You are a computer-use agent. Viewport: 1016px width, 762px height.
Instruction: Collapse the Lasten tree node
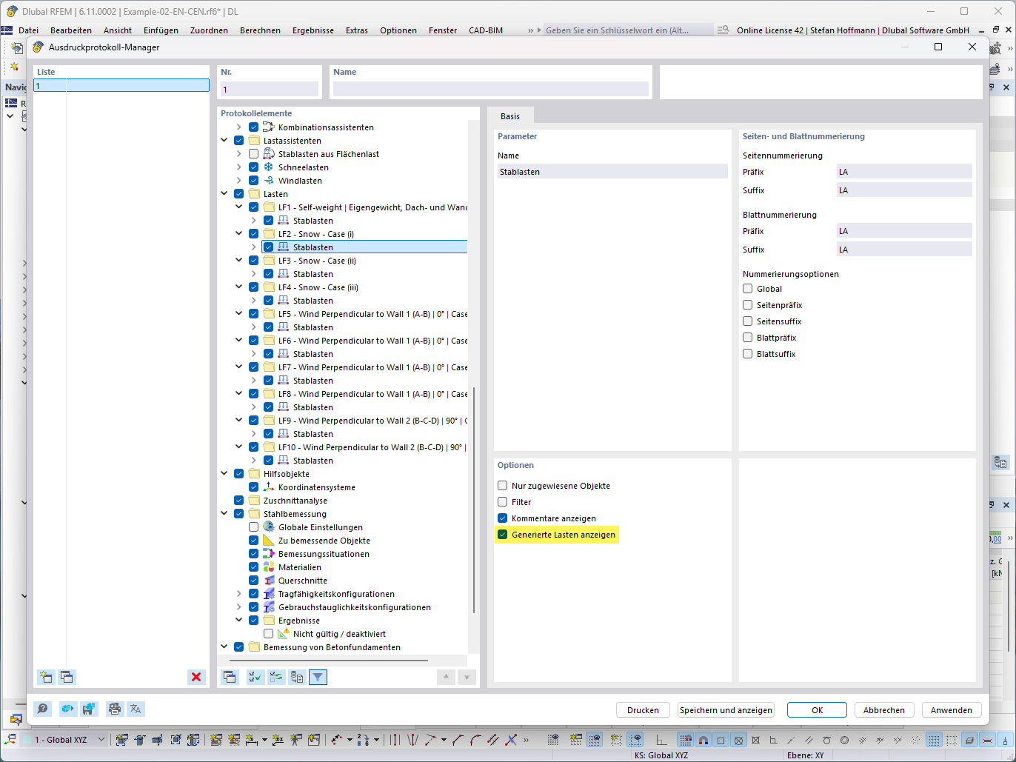224,193
